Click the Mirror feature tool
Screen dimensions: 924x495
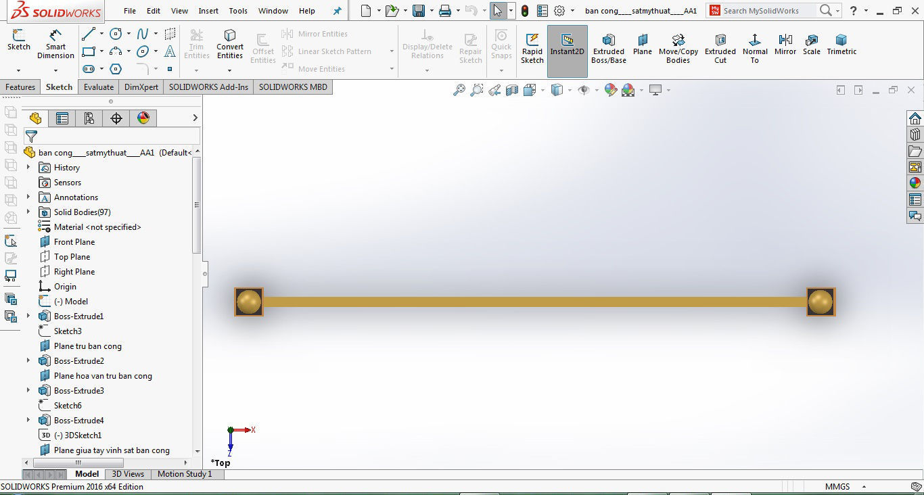pyautogui.click(x=785, y=43)
